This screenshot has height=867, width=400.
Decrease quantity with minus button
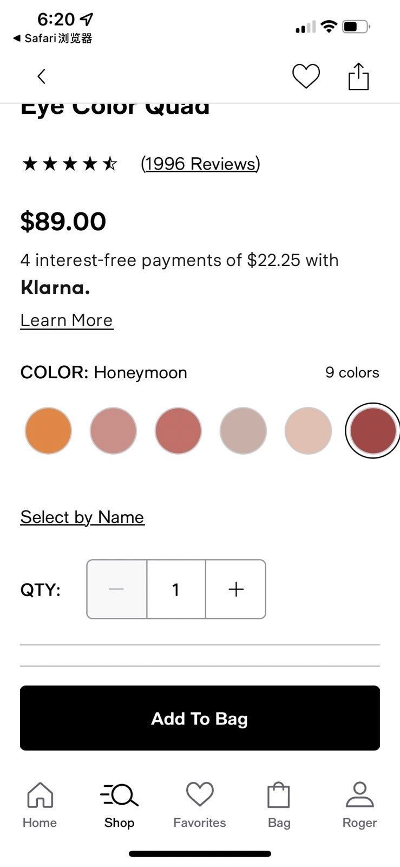pyautogui.click(x=116, y=589)
